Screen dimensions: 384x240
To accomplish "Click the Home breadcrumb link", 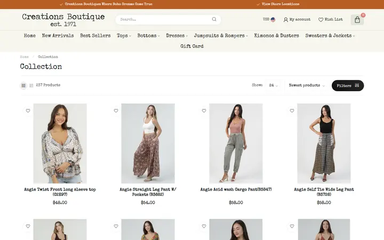I will [x=24, y=57].
